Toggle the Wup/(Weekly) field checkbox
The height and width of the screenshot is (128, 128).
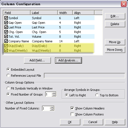6,50
